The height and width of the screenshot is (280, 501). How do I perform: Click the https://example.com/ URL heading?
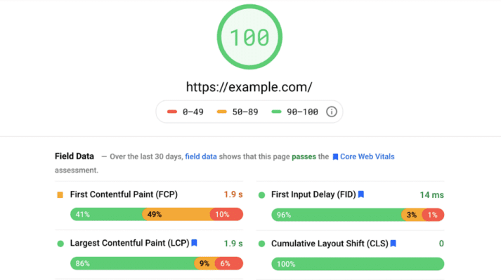(x=249, y=87)
